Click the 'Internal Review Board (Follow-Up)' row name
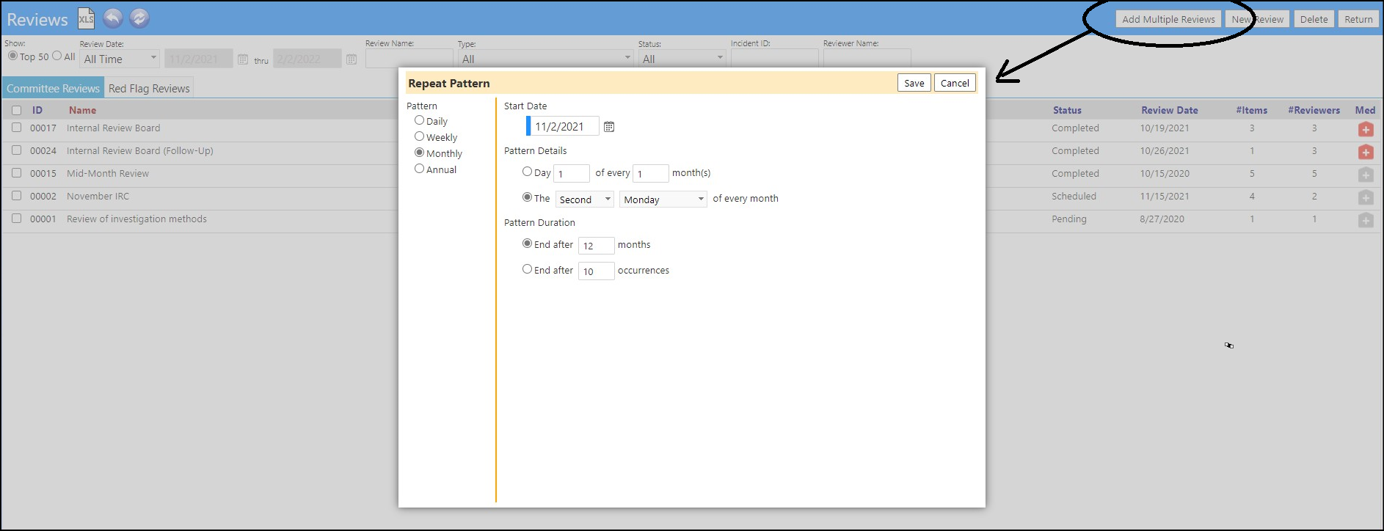This screenshot has width=1384, height=531. click(x=140, y=150)
